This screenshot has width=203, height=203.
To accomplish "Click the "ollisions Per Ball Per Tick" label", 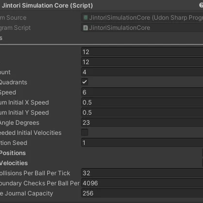I will pyautogui.click(x=35, y=173).
